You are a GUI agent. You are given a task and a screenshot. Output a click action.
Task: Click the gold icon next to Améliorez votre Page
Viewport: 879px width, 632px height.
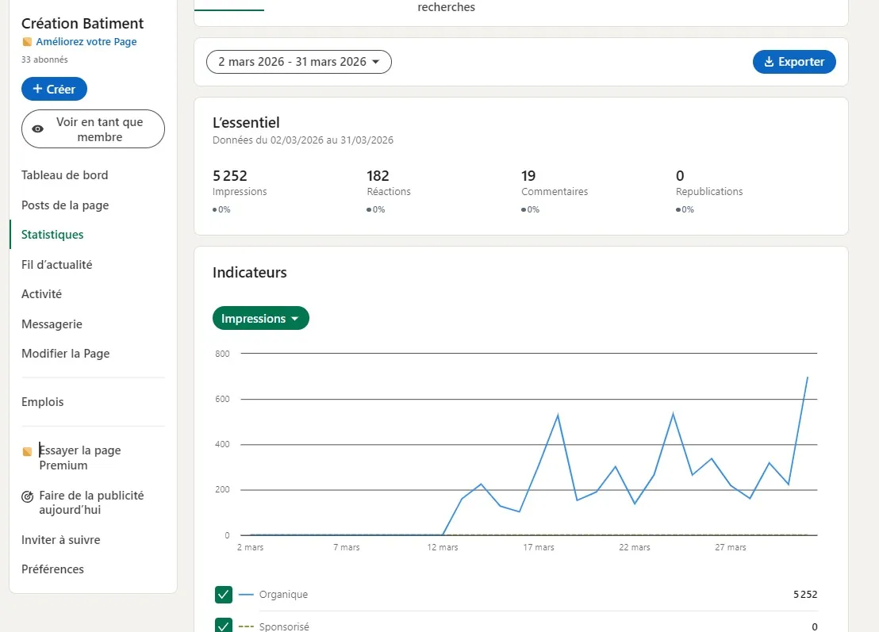coord(27,42)
